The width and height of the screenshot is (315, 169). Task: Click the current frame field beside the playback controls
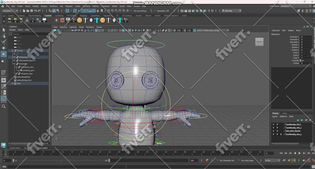pyautogui.click(x=270, y=153)
